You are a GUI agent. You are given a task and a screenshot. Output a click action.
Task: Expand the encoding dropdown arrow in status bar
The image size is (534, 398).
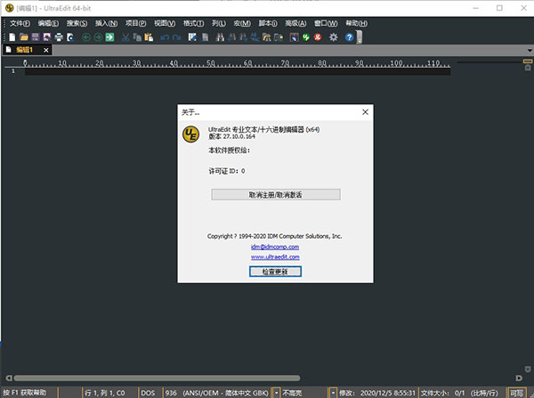click(275, 392)
